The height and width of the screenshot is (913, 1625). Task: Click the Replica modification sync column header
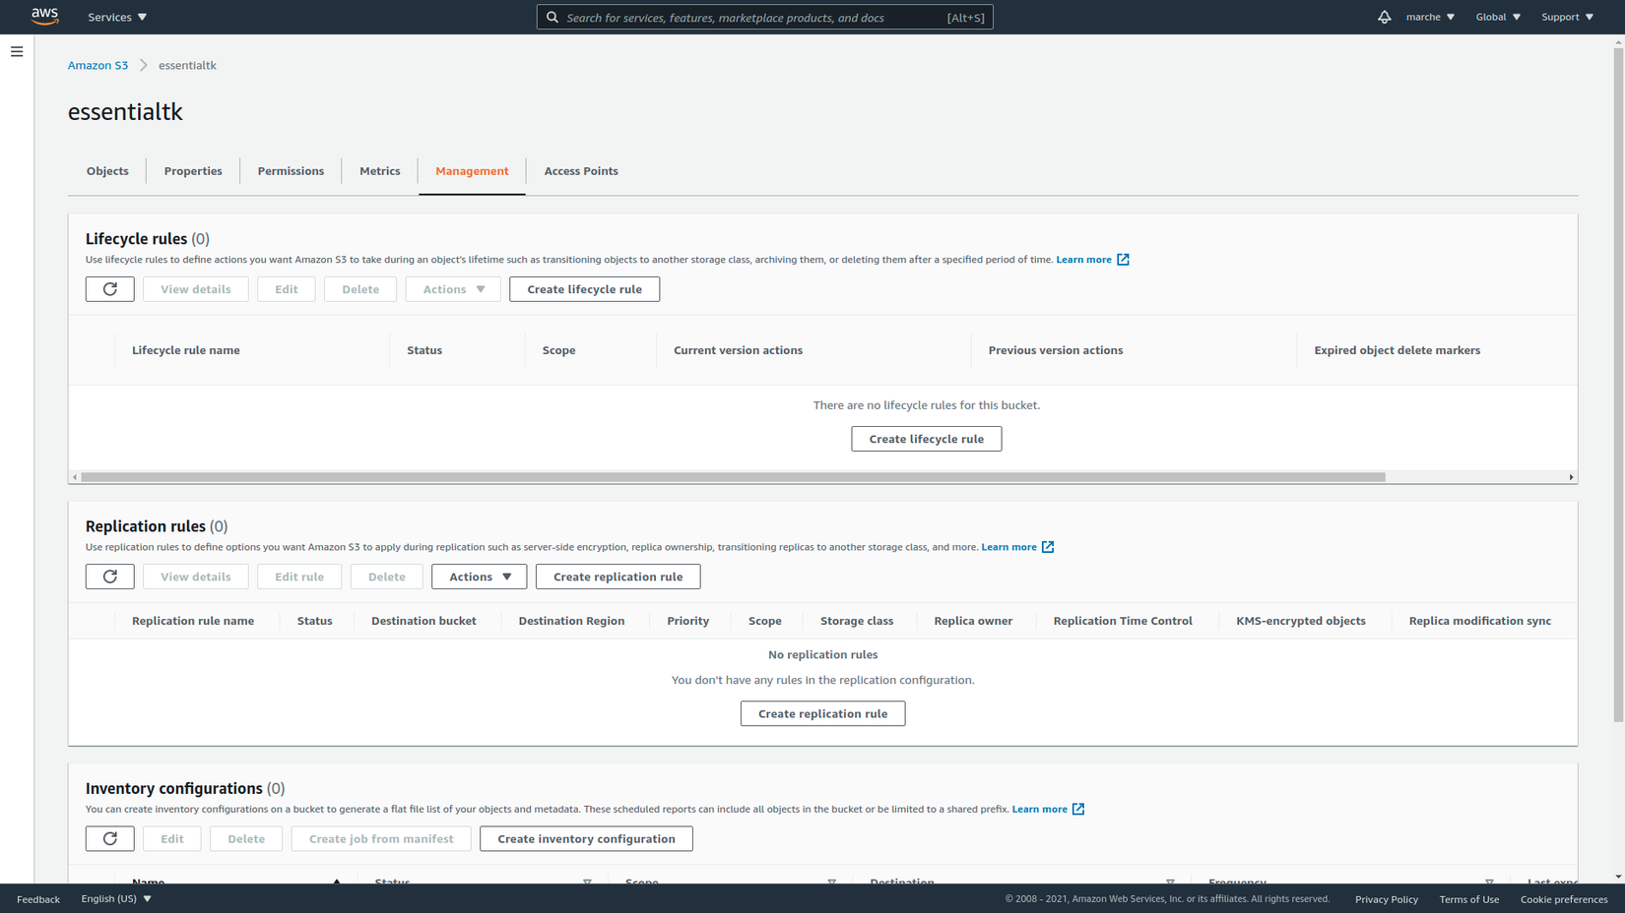click(1479, 621)
